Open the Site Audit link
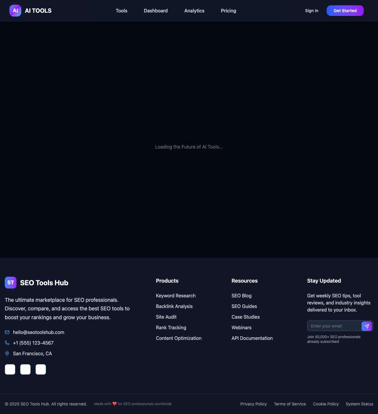378x414 pixels. (166, 317)
